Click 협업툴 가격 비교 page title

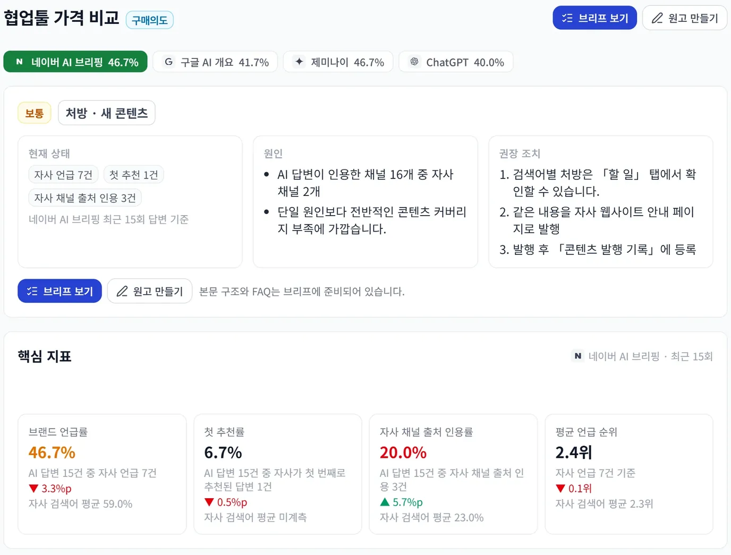click(x=62, y=18)
